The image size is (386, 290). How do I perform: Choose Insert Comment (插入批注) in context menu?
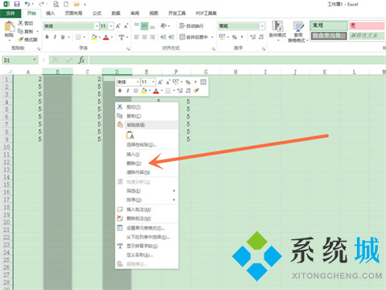pos(146,209)
